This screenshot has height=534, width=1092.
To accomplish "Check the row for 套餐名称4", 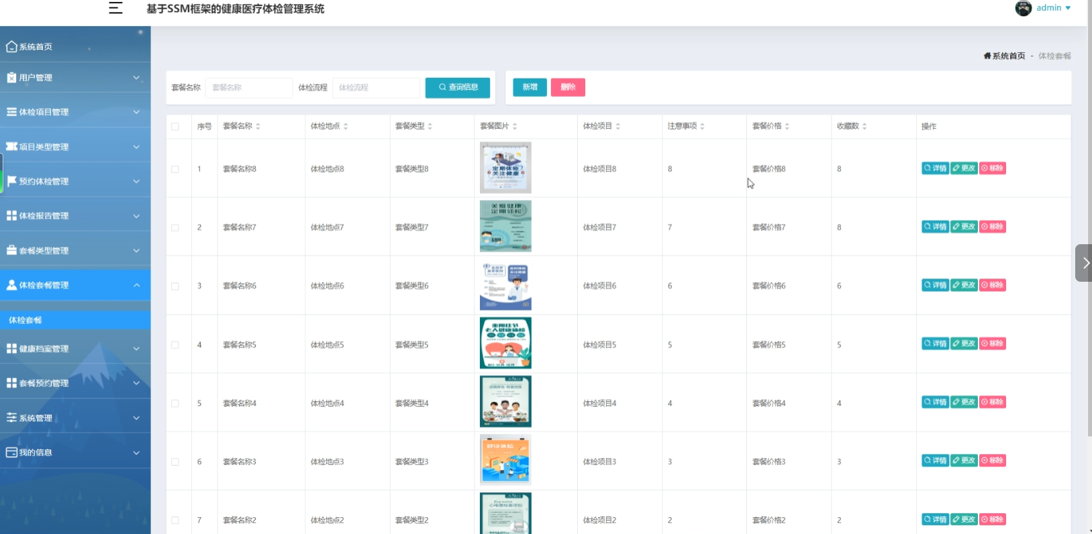I will [175, 403].
